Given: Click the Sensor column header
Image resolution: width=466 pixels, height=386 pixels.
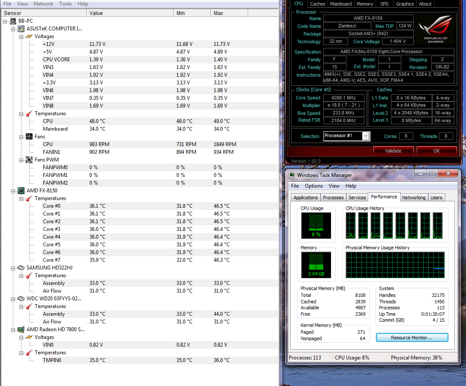Looking at the screenshot, I should (x=44, y=13).
